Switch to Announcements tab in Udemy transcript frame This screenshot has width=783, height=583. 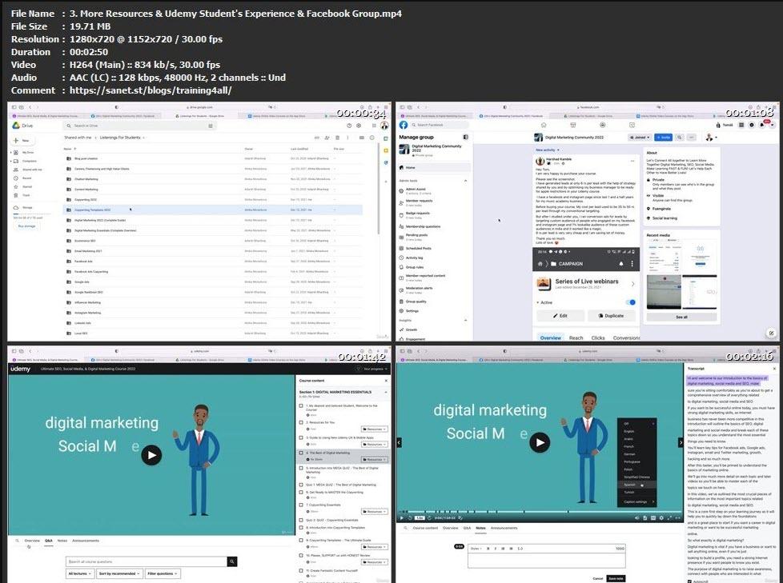(504, 528)
